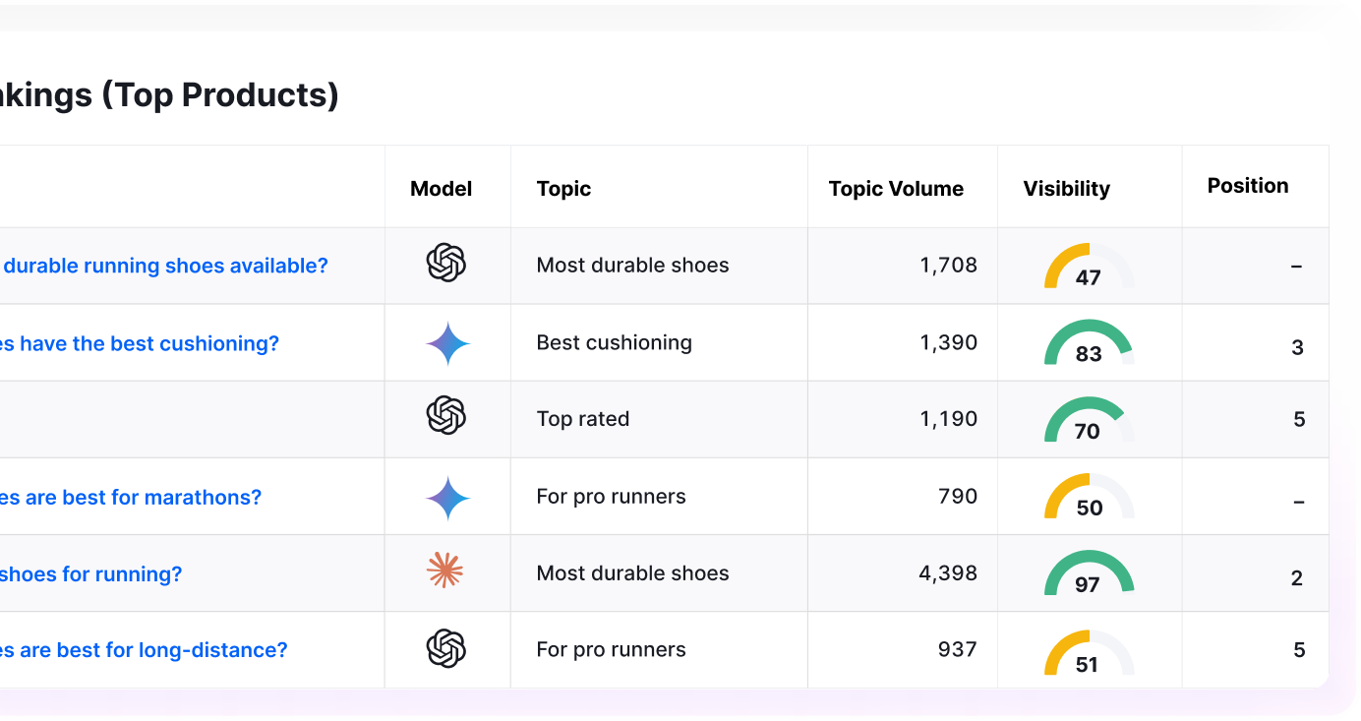Sort by the Topic Volume column header
Viewport: 1361px width, 721px height.
coord(896,189)
